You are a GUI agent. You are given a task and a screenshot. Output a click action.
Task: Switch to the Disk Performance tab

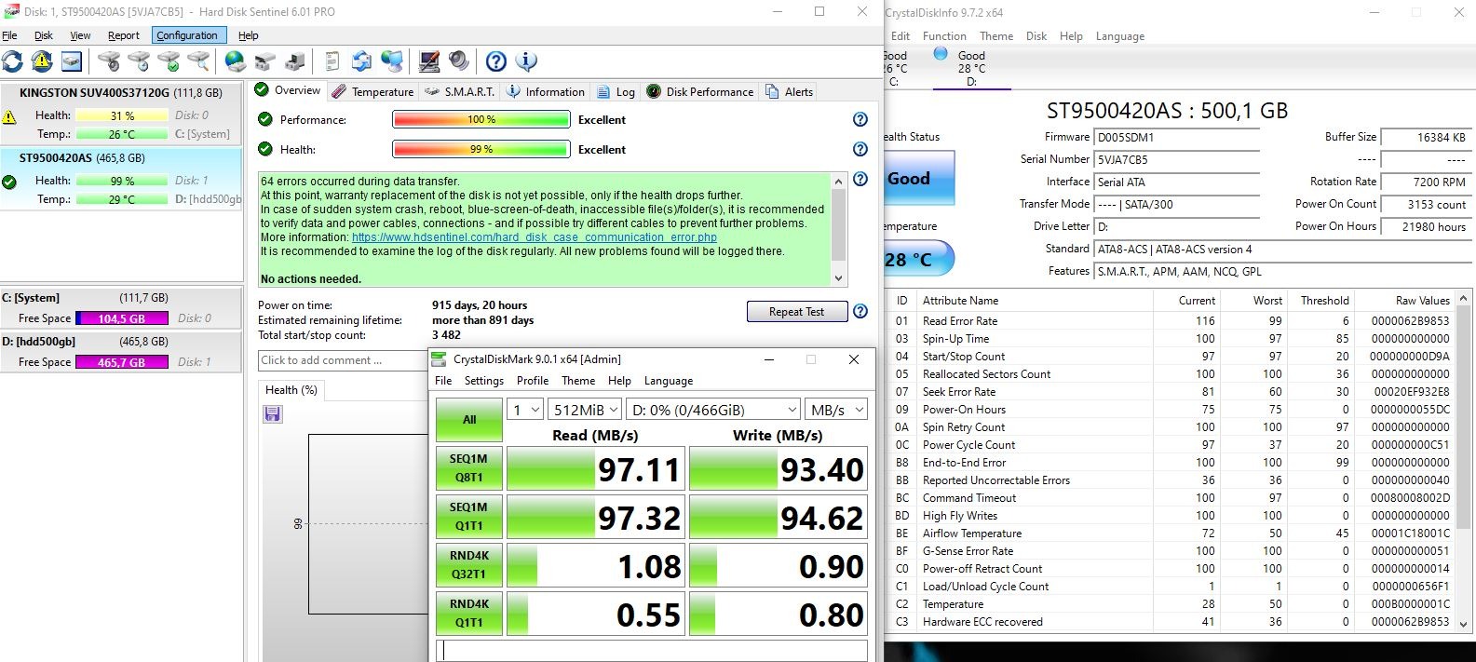click(699, 91)
